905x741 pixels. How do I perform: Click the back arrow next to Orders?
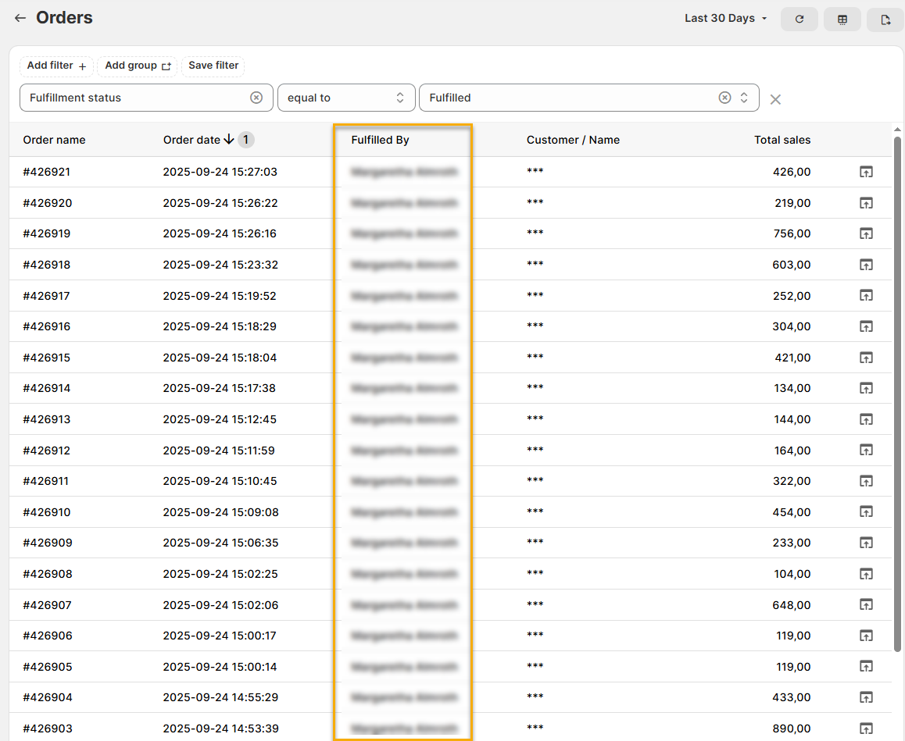20,18
